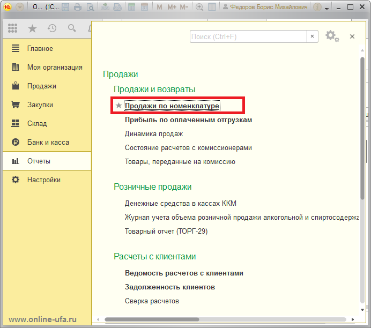This screenshot has width=371, height=328.
Task: Open the panel settings gear icon
Action: pos(332,36)
